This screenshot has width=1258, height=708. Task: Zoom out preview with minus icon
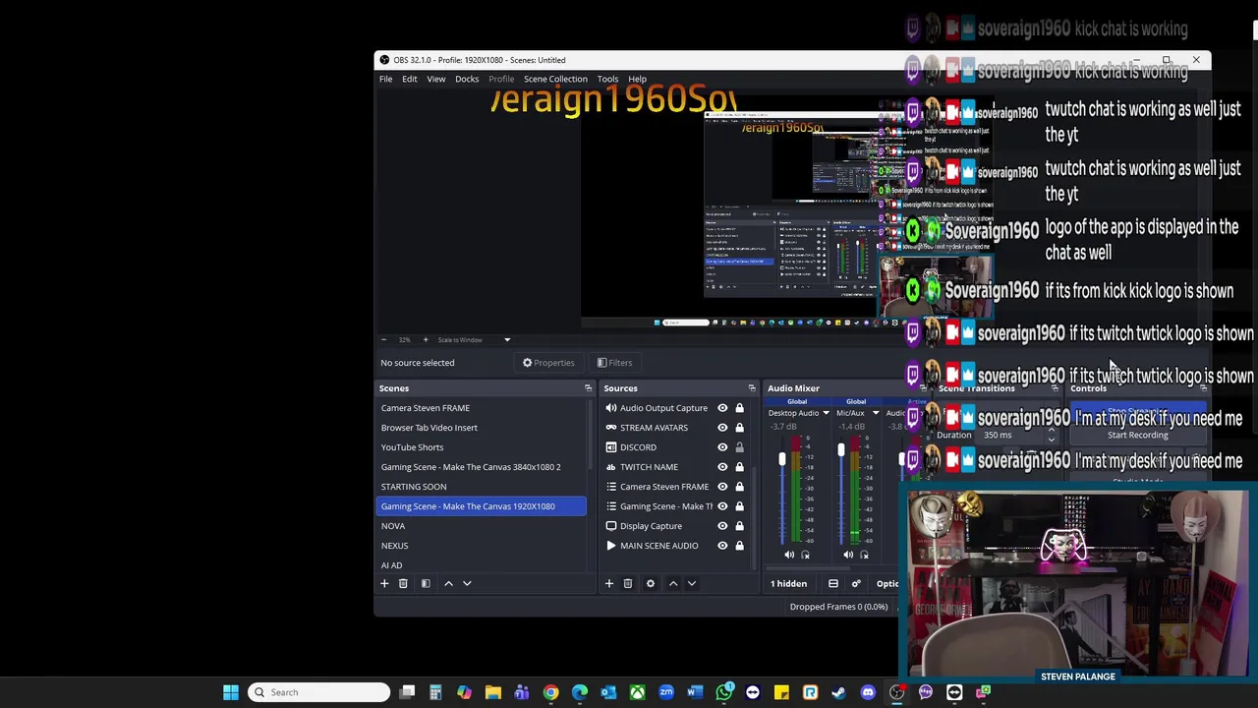pyautogui.click(x=383, y=340)
